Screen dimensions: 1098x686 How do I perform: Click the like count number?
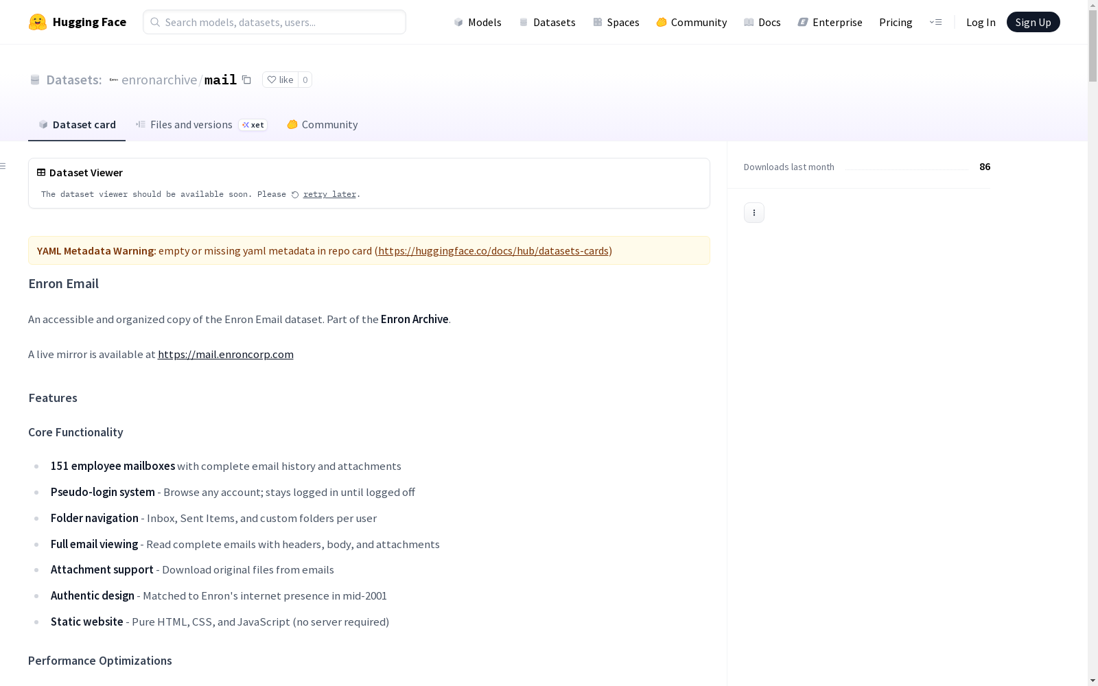[x=305, y=80]
